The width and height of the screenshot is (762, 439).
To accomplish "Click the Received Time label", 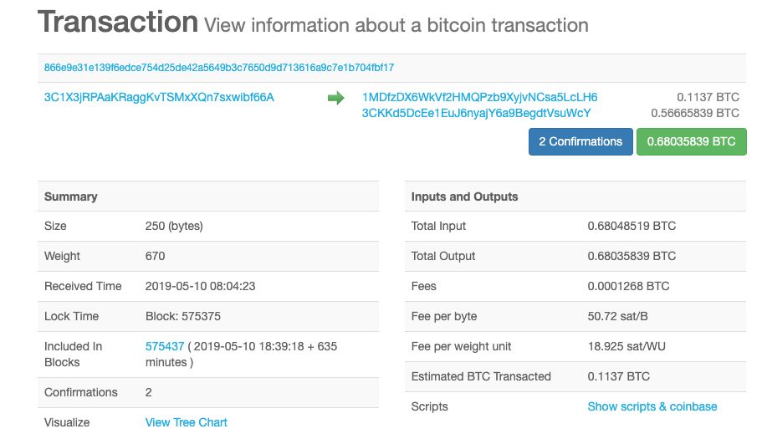I will pos(83,286).
